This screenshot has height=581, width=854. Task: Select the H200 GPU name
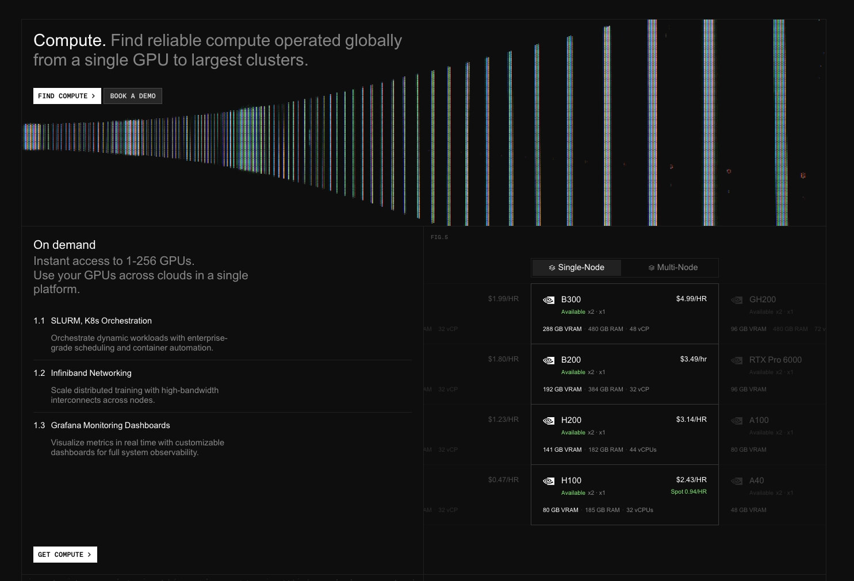coord(571,420)
